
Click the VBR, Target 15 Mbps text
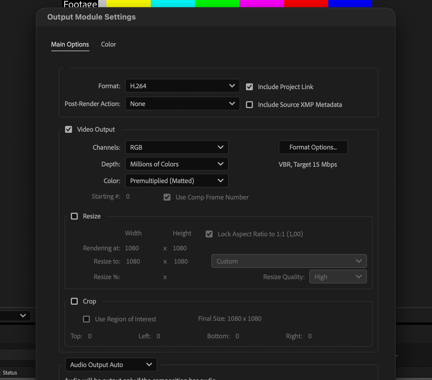pyautogui.click(x=308, y=164)
